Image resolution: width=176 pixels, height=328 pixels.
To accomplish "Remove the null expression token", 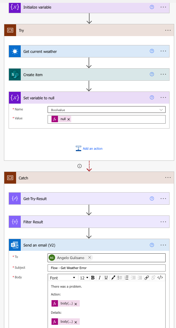I will pyautogui.click(x=69, y=119).
